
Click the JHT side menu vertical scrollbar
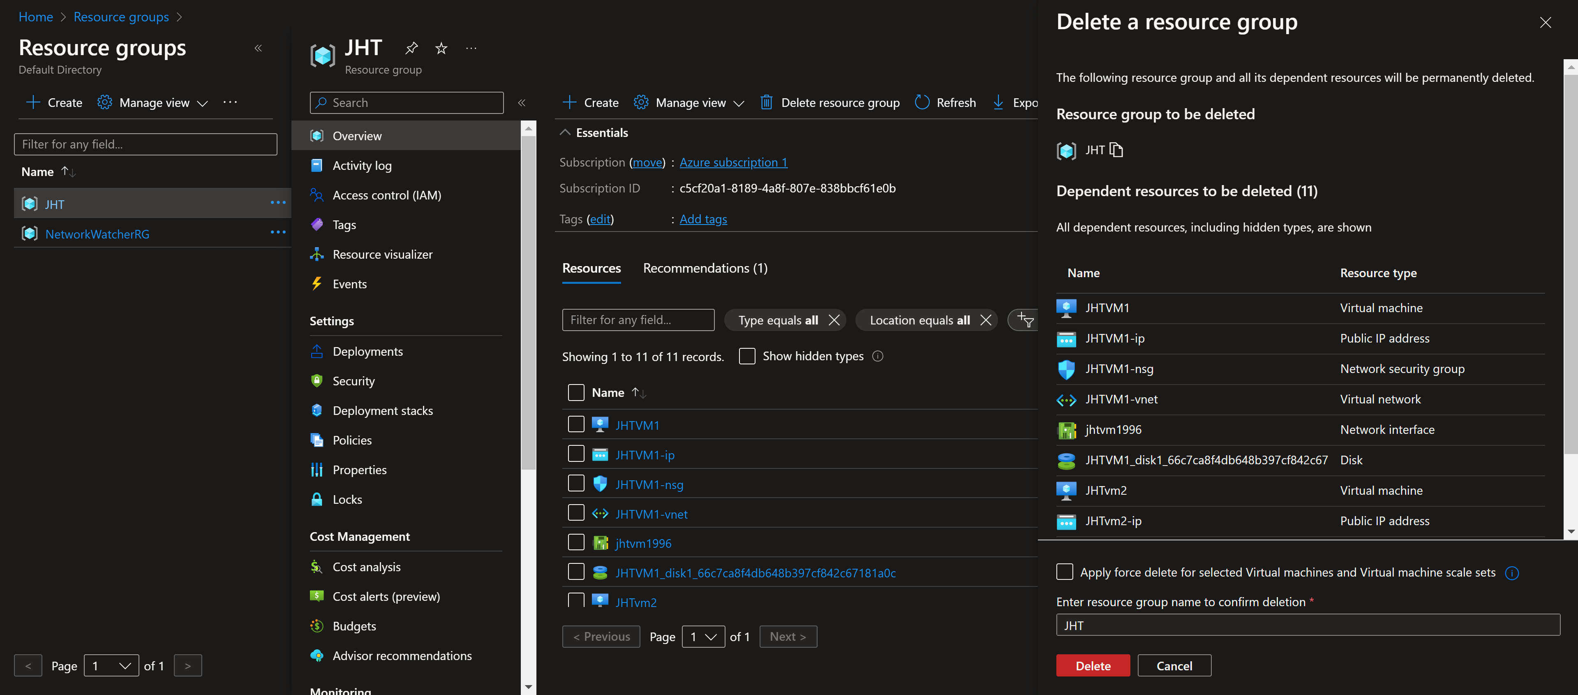pos(529,302)
